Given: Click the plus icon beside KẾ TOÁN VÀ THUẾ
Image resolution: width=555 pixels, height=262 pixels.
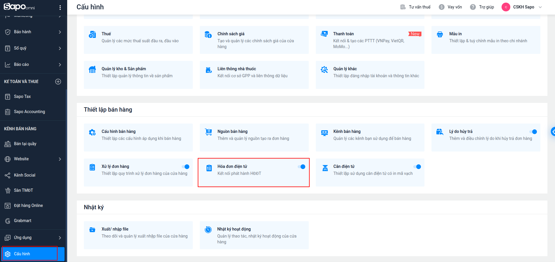Looking at the screenshot, I should point(58,82).
